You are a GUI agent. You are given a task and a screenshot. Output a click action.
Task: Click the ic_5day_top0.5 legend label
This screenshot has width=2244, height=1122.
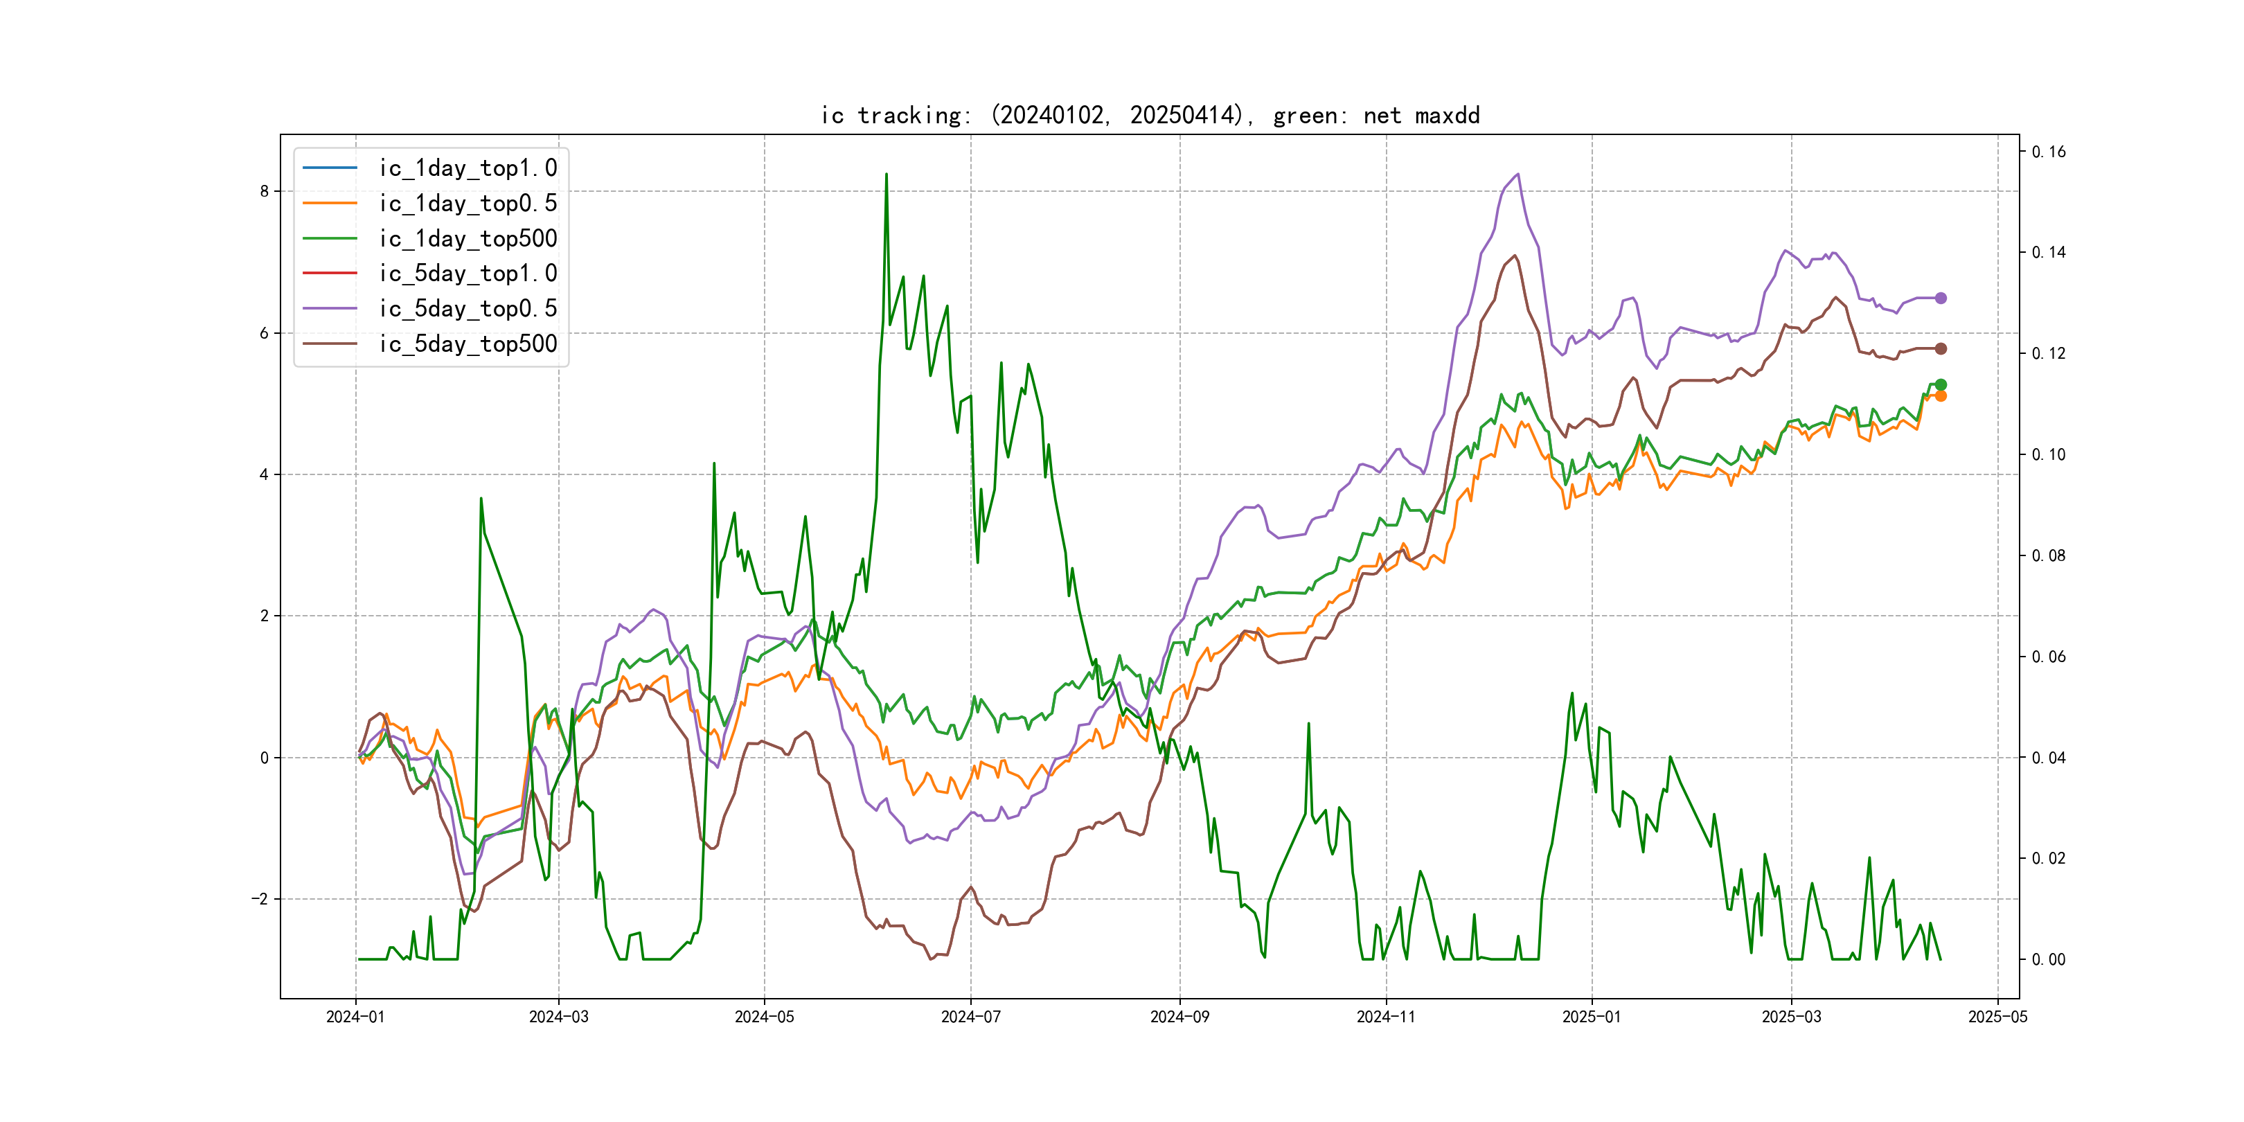[x=467, y=308]
